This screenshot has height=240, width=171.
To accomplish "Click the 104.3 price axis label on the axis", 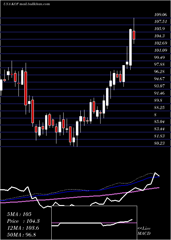I will (x=159, y=36).
